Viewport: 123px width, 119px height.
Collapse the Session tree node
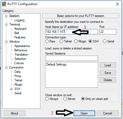pos(6,16)
